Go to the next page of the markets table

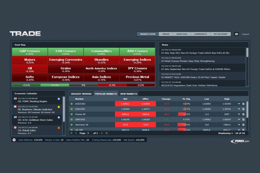(101, 133)
